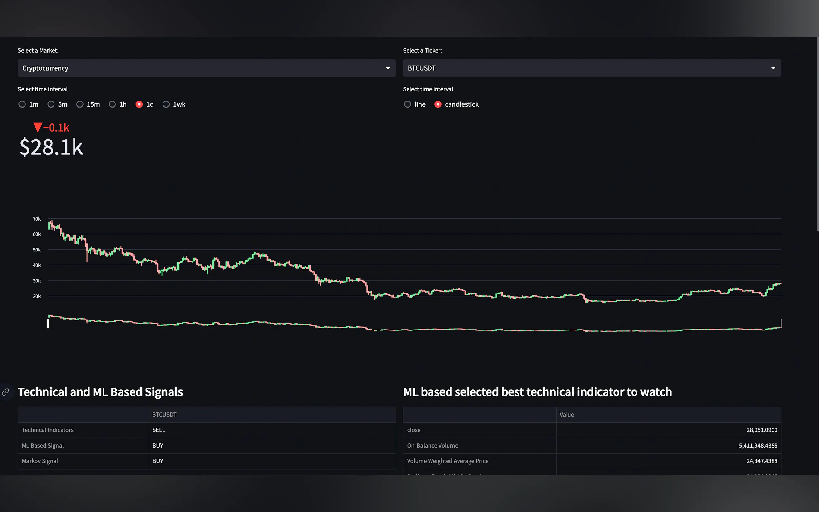This screenshot has height=512, width=819.
Task: Select the 5m time interval
Action: pos(51,104)
